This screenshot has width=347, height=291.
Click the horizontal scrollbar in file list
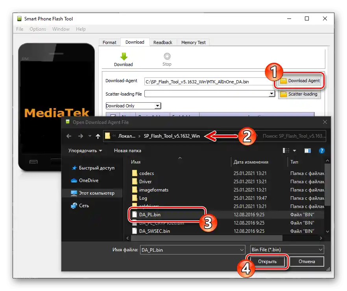207,238
